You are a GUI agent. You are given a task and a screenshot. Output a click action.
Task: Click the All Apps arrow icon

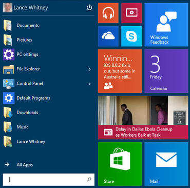tap(7, 164)
